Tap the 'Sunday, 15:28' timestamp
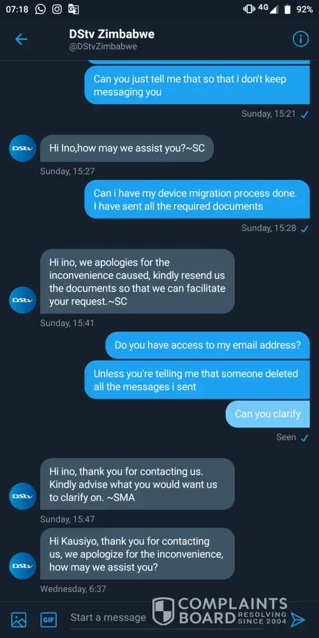The image size is (319, 638). point(269,228)
